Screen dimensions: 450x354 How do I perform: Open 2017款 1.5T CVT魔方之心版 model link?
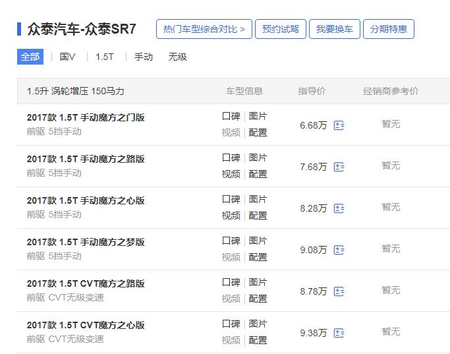point(86,325)
